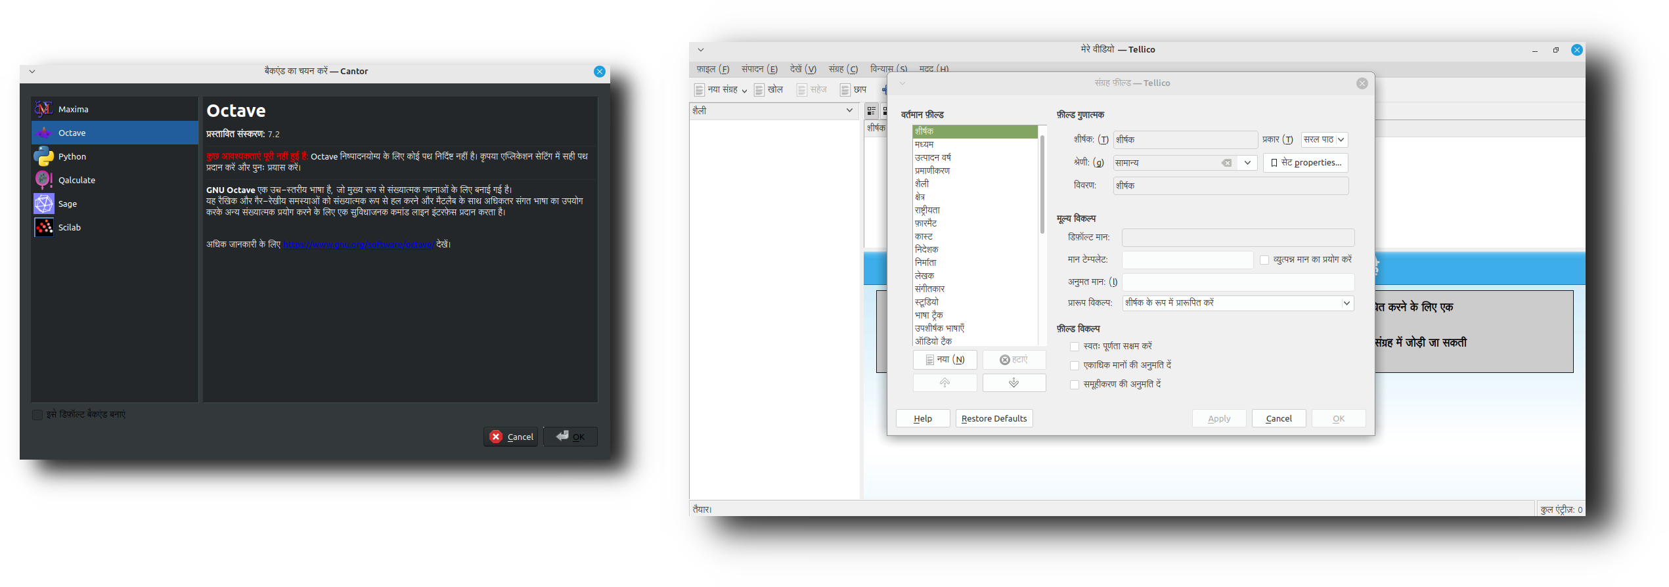Viewport: 1669px width, 587px height.
Task: Click the डिफ़ॉल्ट मान input field
Action: [1238, 238]
